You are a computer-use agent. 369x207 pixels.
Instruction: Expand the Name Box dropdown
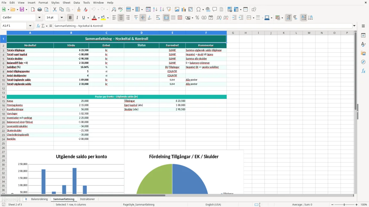pos(30,26)
